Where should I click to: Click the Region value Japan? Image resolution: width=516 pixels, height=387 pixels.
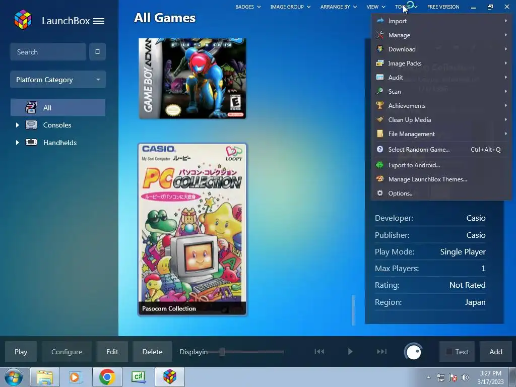[x=475, y=302]
